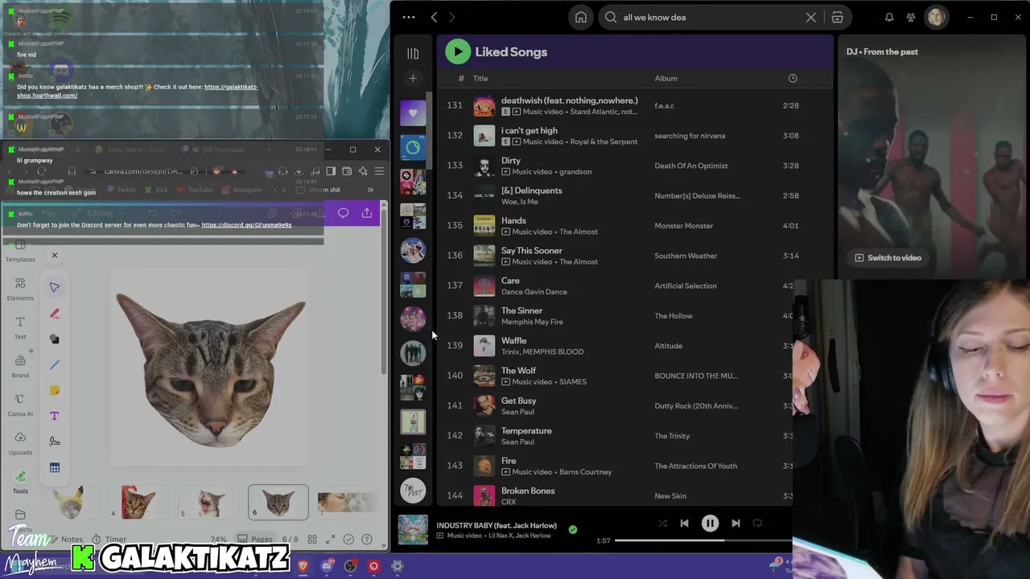The height and width of the screenshot is (579, 1030).
Task: Navigate back in Spotify
Action: 434,17
